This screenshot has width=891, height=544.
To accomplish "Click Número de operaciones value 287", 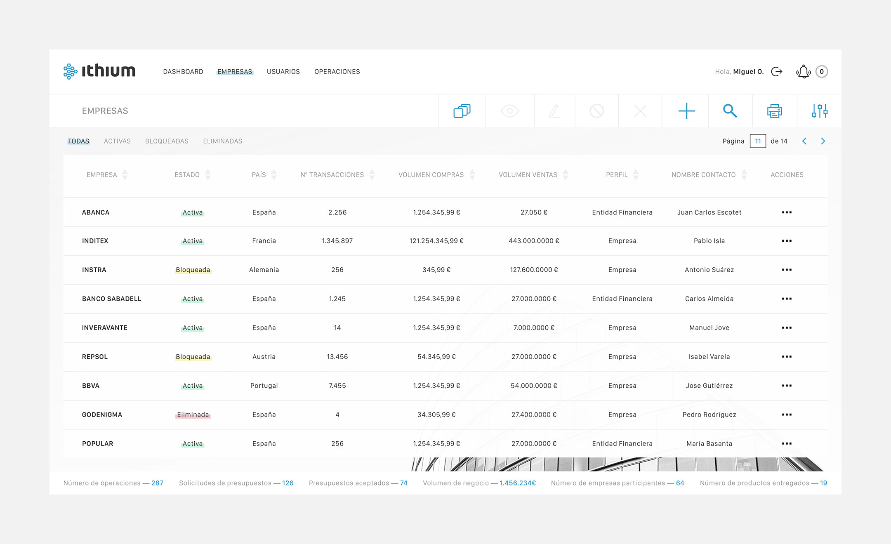I will 157,483.
